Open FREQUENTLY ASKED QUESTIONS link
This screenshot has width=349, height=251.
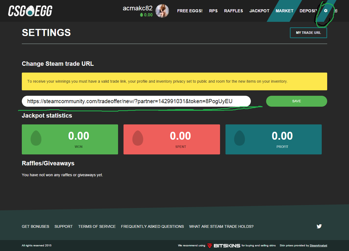pos(152,226)
